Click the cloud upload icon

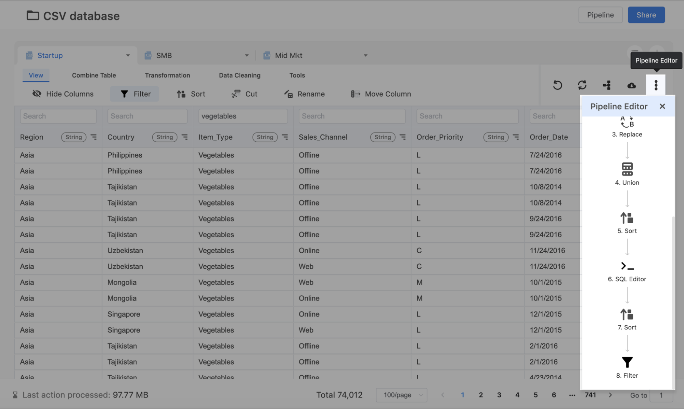pyautogui.click(x=631, y=85)
